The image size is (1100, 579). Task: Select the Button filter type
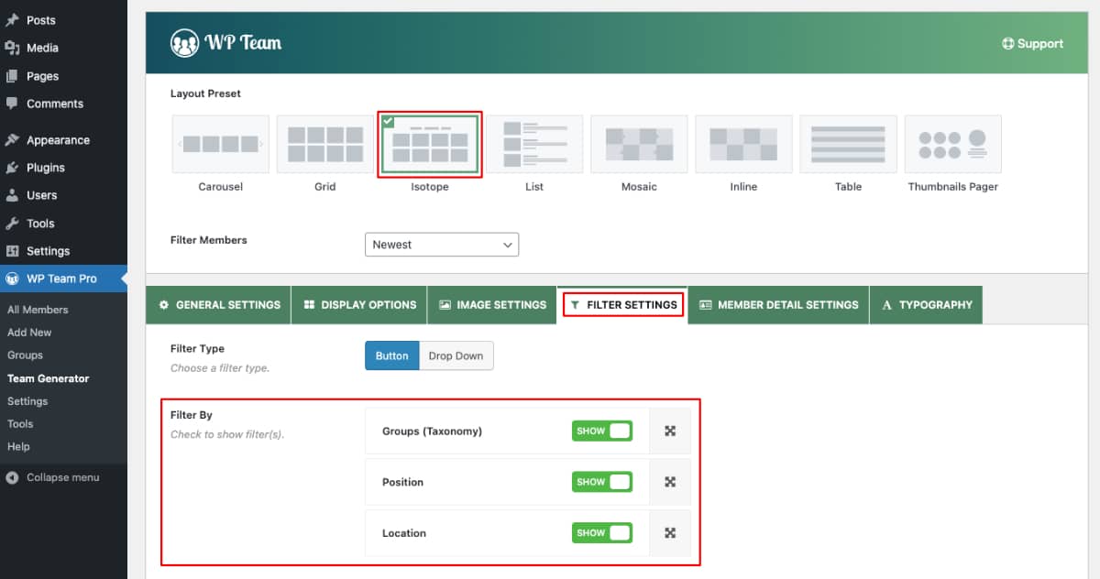tap(391, 355)
